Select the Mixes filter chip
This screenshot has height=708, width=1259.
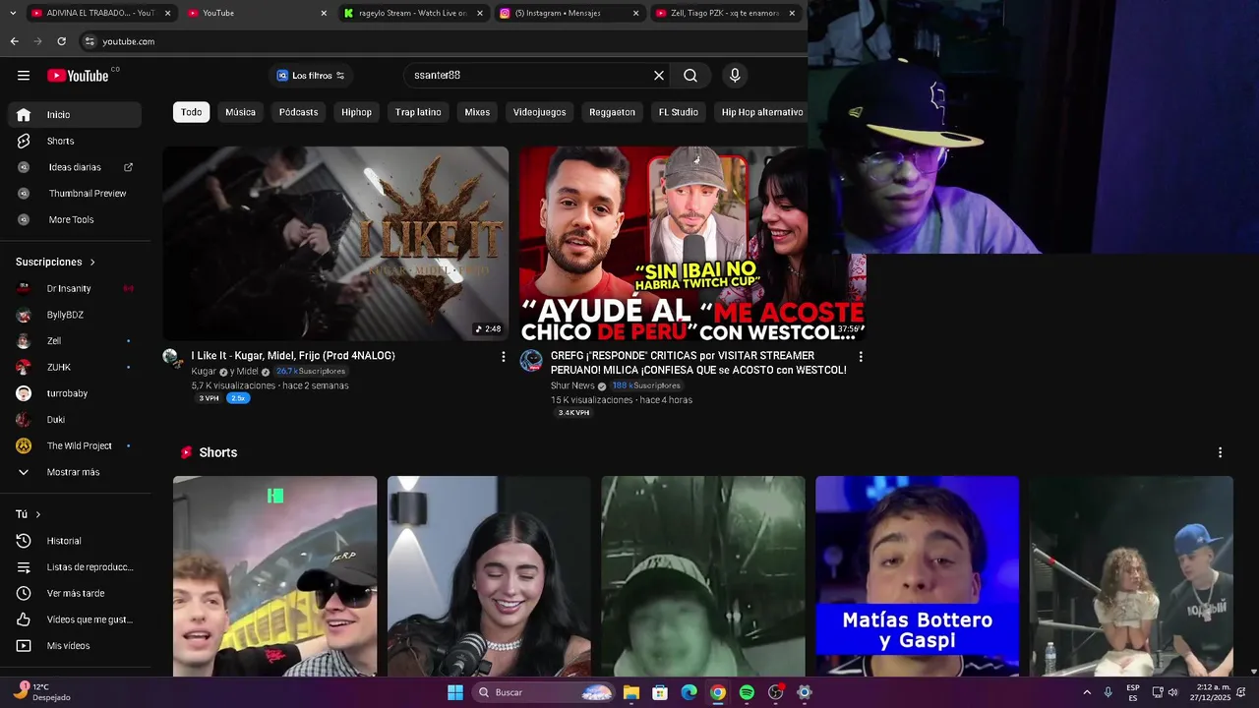477,112
